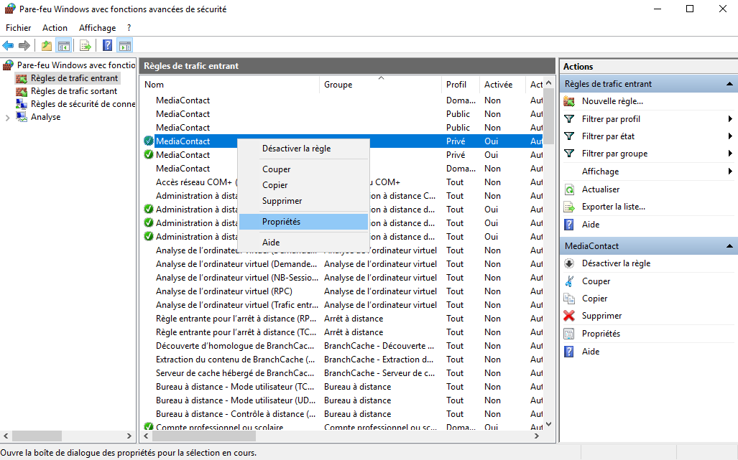Go forward with the toolbar right arrow
738x460 pixels.
click(24, 46)
